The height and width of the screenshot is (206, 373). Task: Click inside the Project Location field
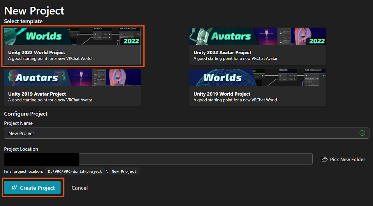[x=195, y=159]
